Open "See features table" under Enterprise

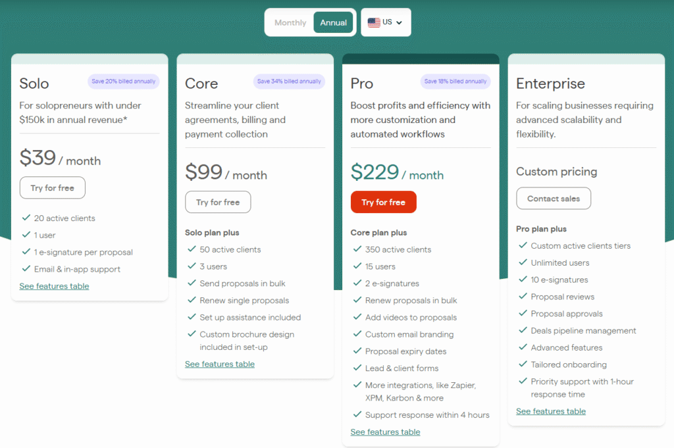[x=551, y=411]
